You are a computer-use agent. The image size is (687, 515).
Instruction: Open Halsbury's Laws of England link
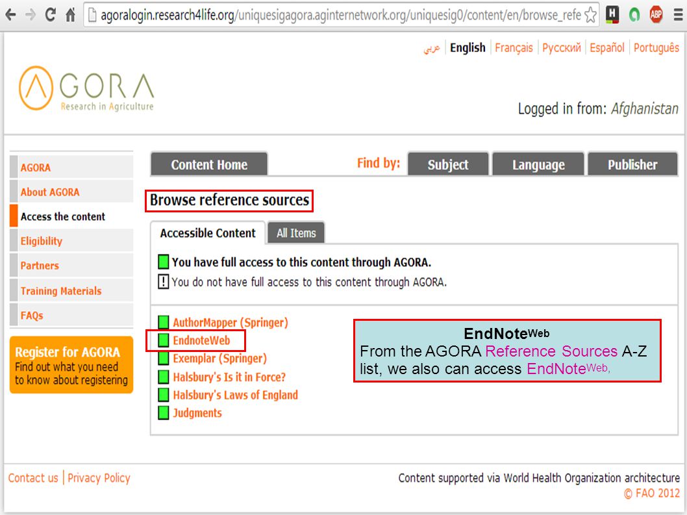tap(235, 395)
